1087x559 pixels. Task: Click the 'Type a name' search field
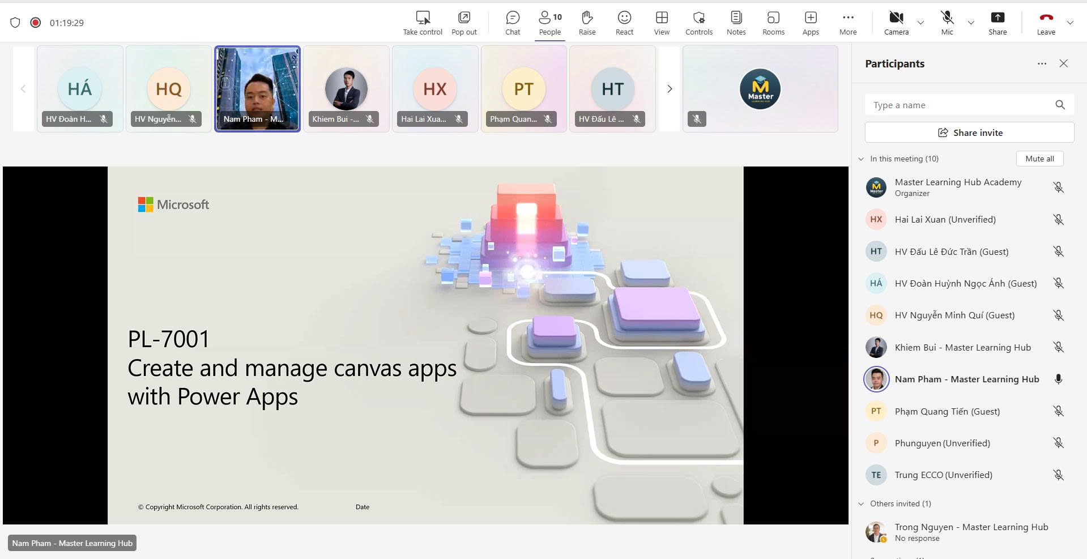click(960, 105)
